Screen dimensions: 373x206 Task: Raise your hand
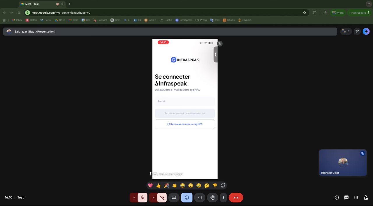coord(212,197)
